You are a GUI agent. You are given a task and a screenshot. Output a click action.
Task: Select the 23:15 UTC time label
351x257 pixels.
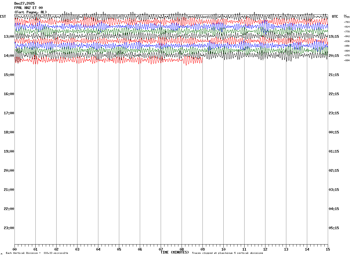click(x=334, y=113)
